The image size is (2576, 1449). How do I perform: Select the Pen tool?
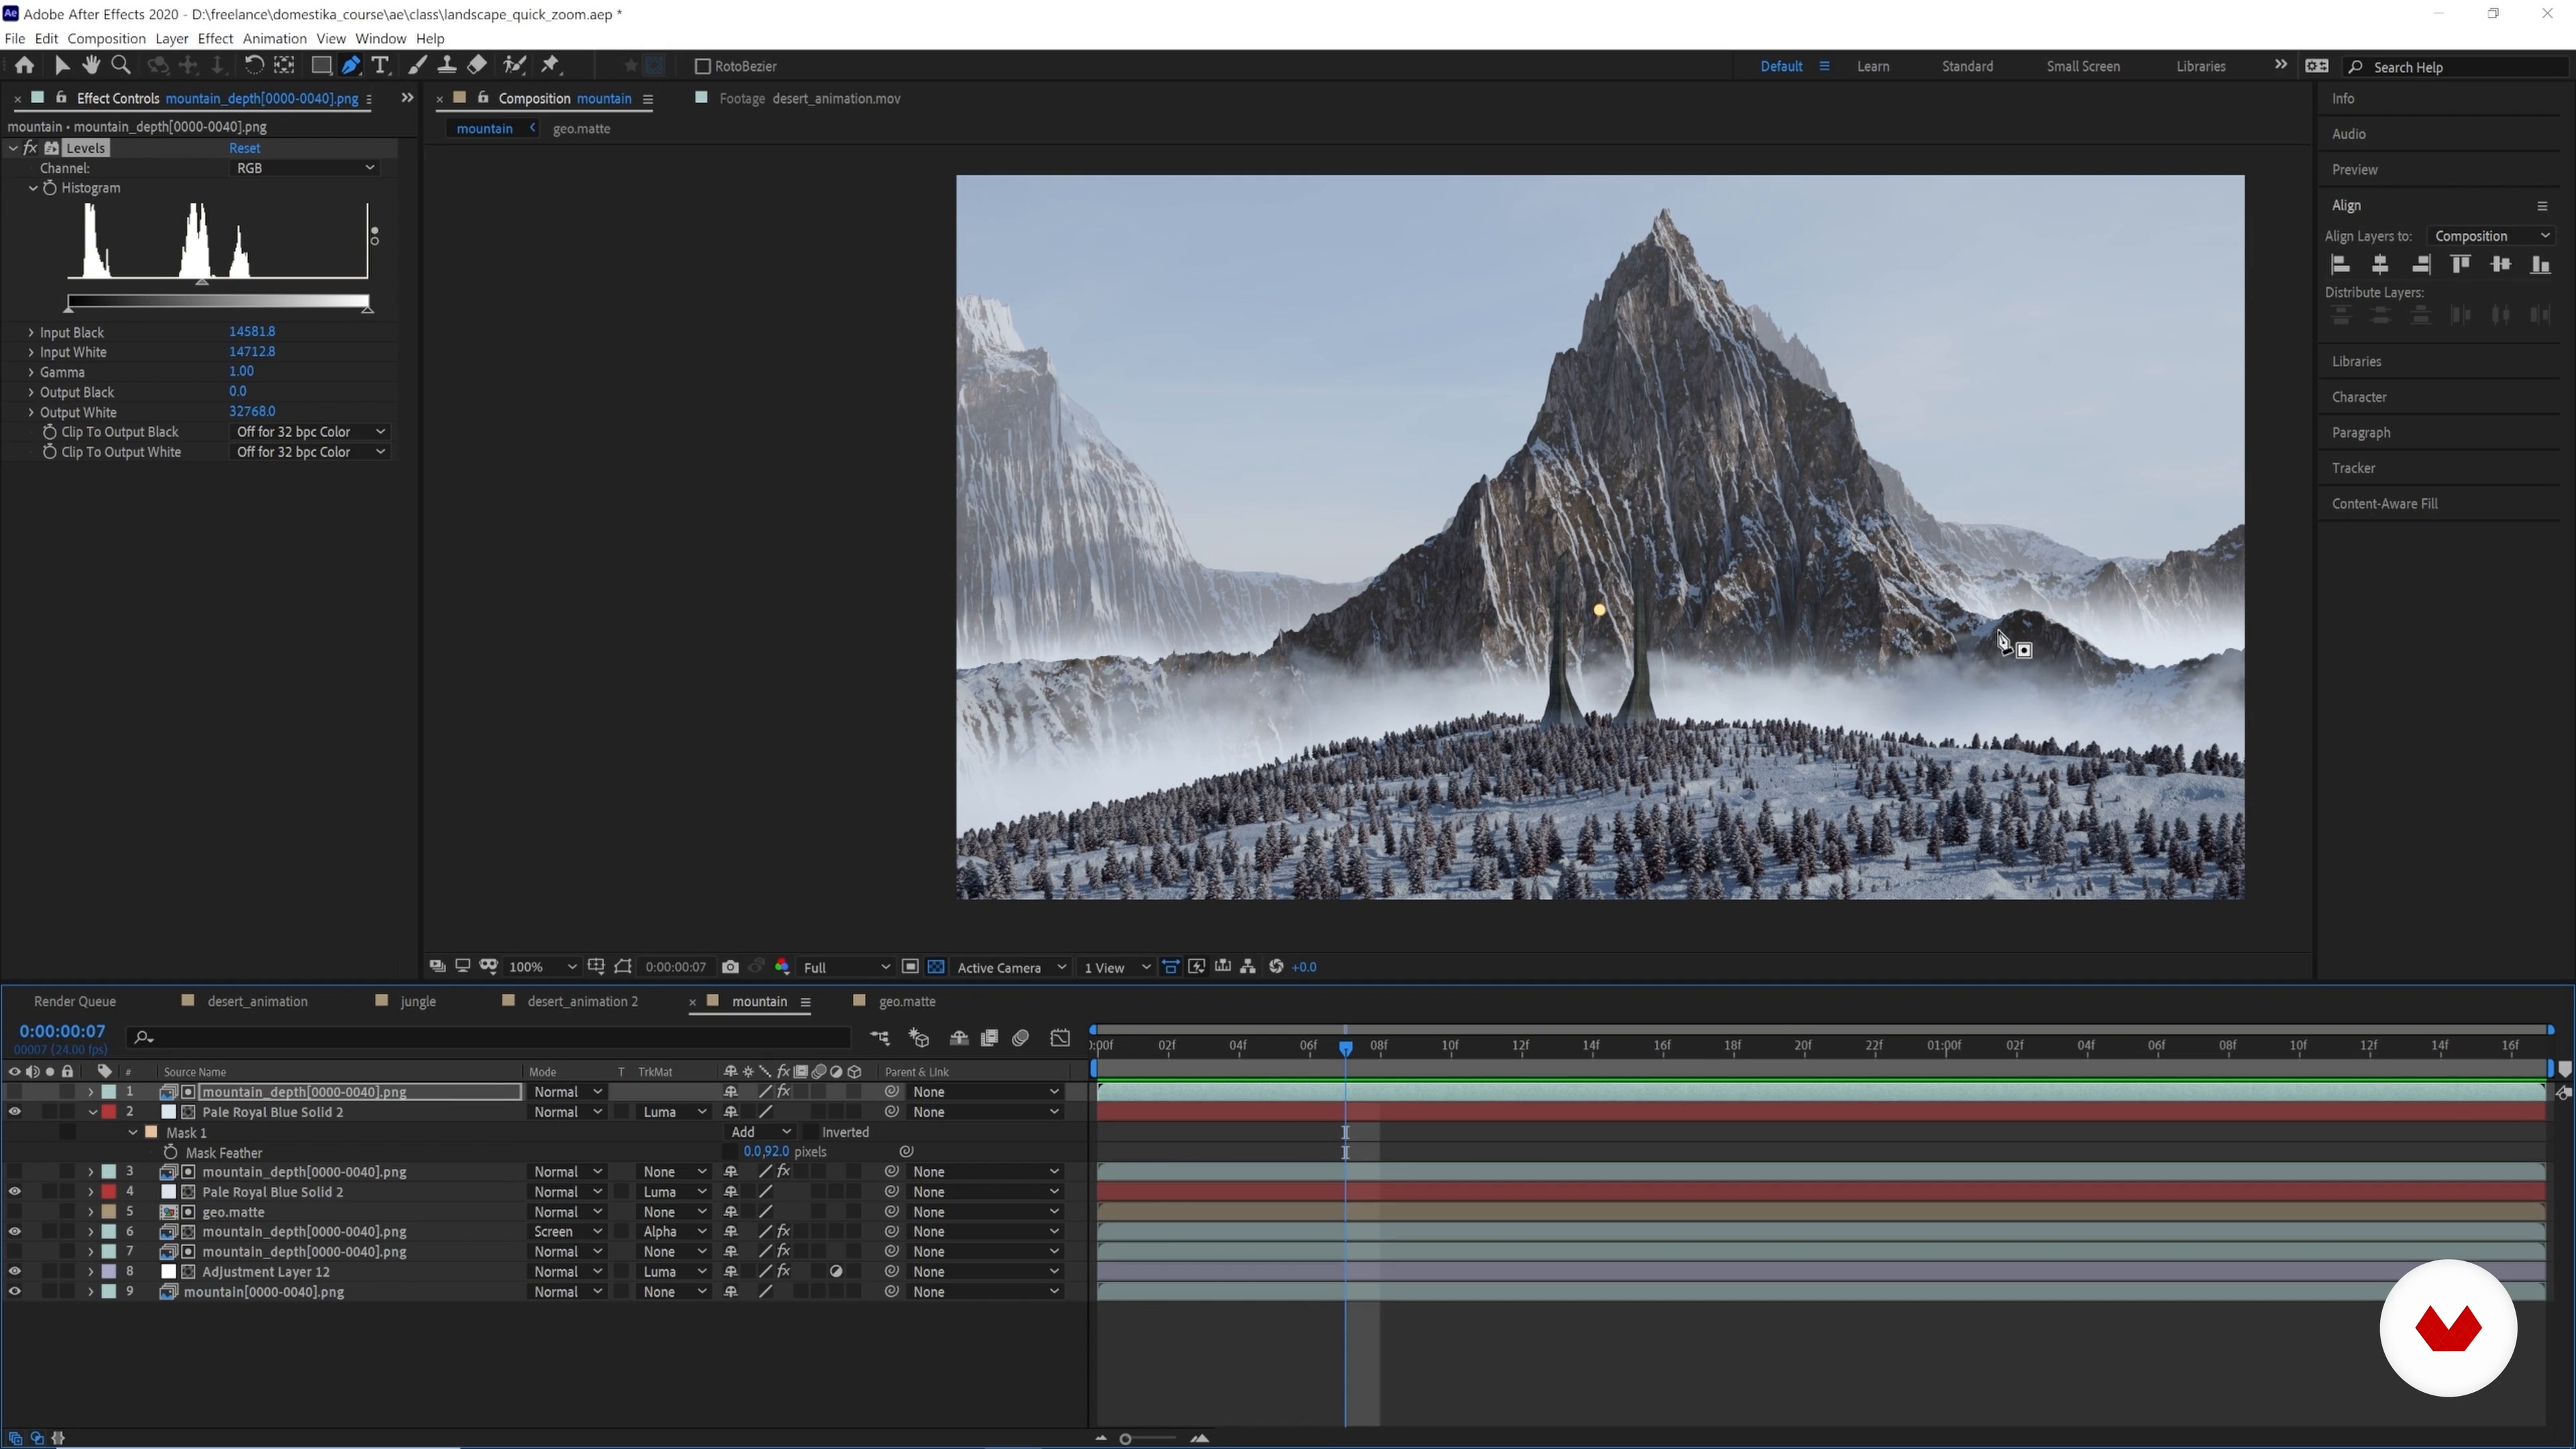tap(351, 65)
